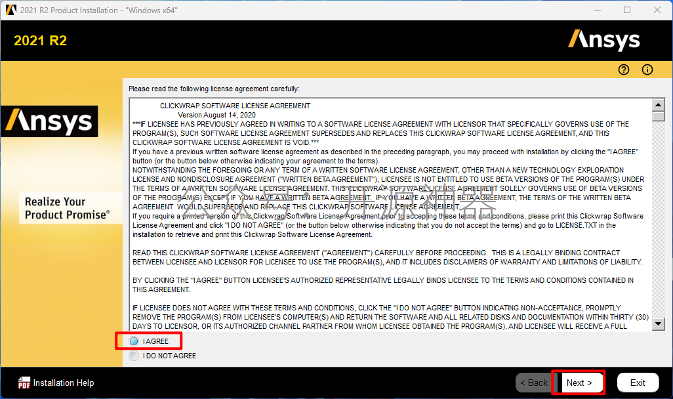673x399 pixels.
Task: Click the 'IF LICENSEE DOES NOT AGREE' paragraph
Action: pos(390,317)
